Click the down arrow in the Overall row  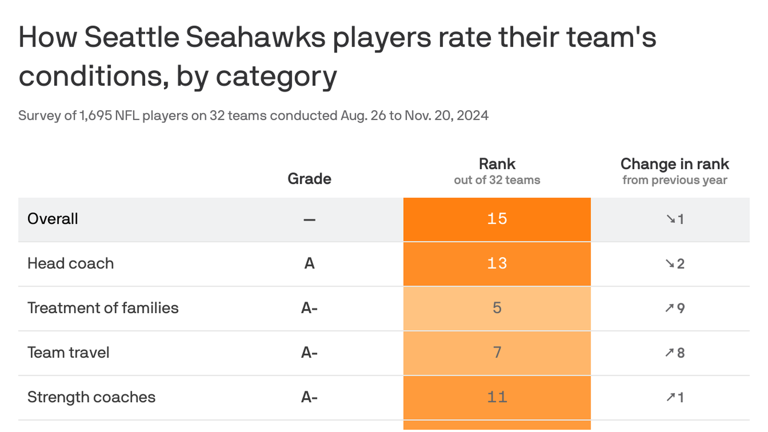tap(670, 218)
